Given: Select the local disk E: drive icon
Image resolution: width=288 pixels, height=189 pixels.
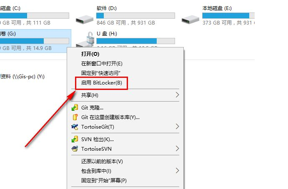Looking at the screenshot, I should tap(190, 20).
